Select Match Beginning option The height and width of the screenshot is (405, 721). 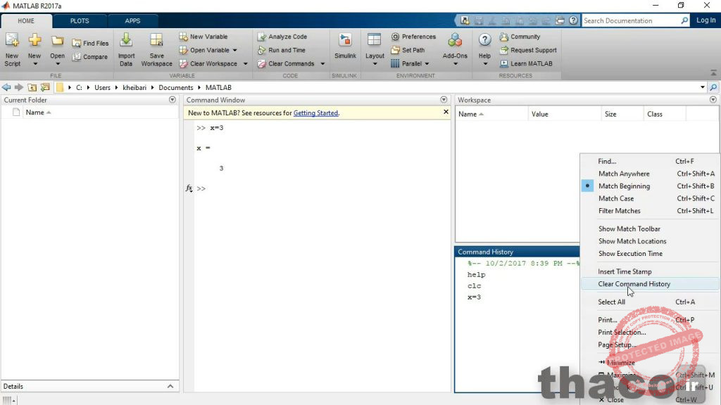pyautogui.click(x=650, y=186)
